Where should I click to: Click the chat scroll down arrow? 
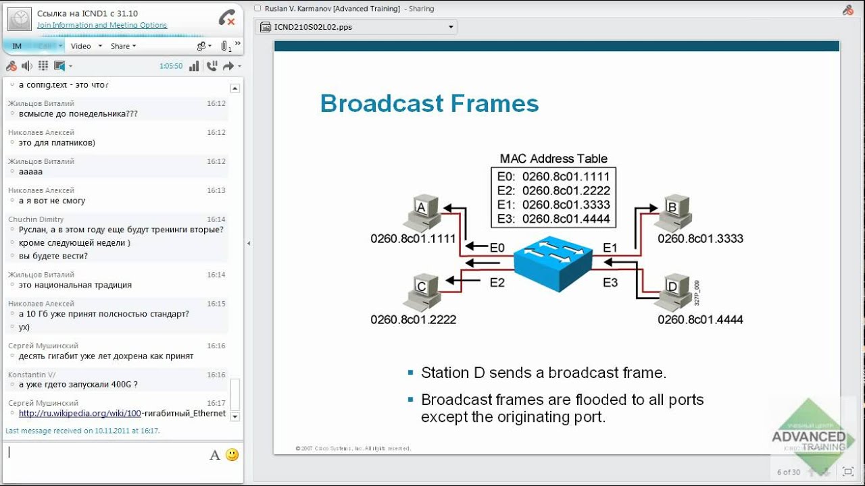pyautogui.click(x=234, y=416)
